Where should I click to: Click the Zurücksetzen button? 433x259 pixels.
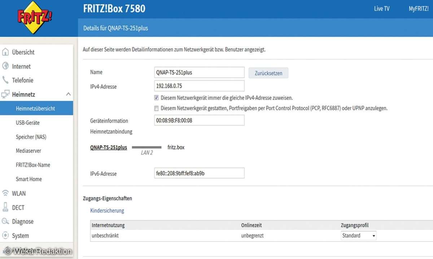click(268, 73)
